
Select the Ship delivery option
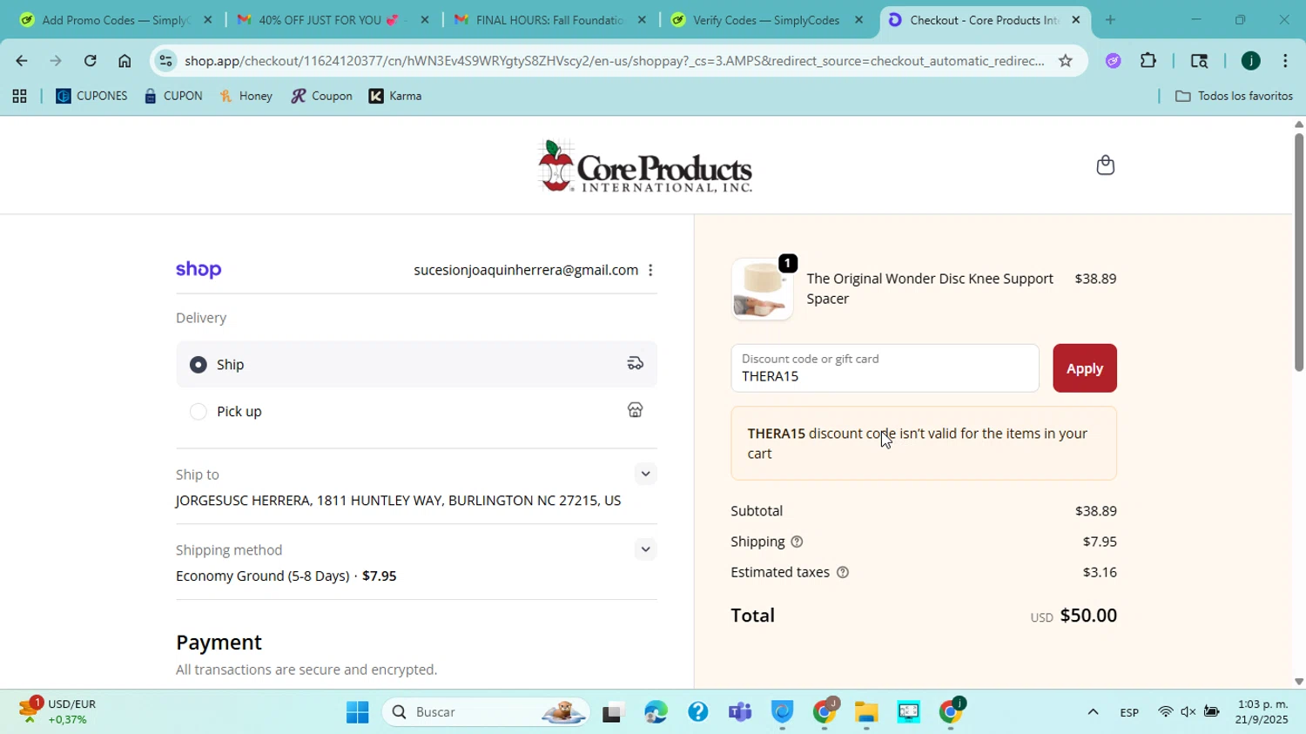pos(416,364)
